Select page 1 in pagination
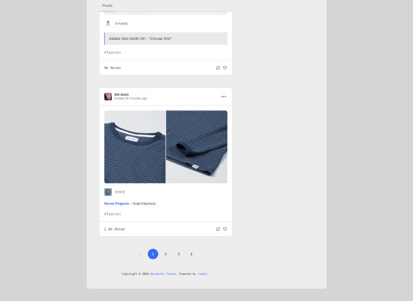Viewport: 413px width, 301px height. click(153, 254)
